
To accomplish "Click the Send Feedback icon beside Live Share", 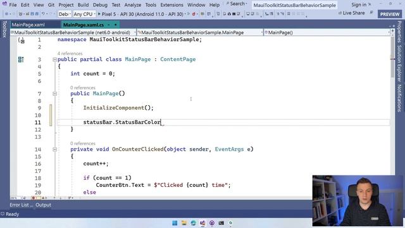I will pyautogui.click(x=371, y=13).
